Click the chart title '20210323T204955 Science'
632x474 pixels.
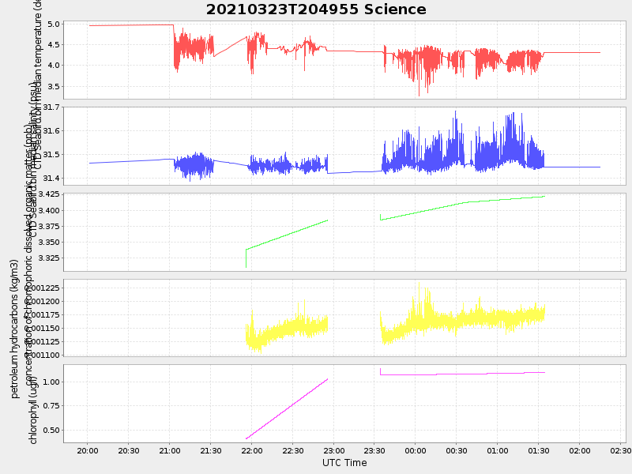click(316, 9)
